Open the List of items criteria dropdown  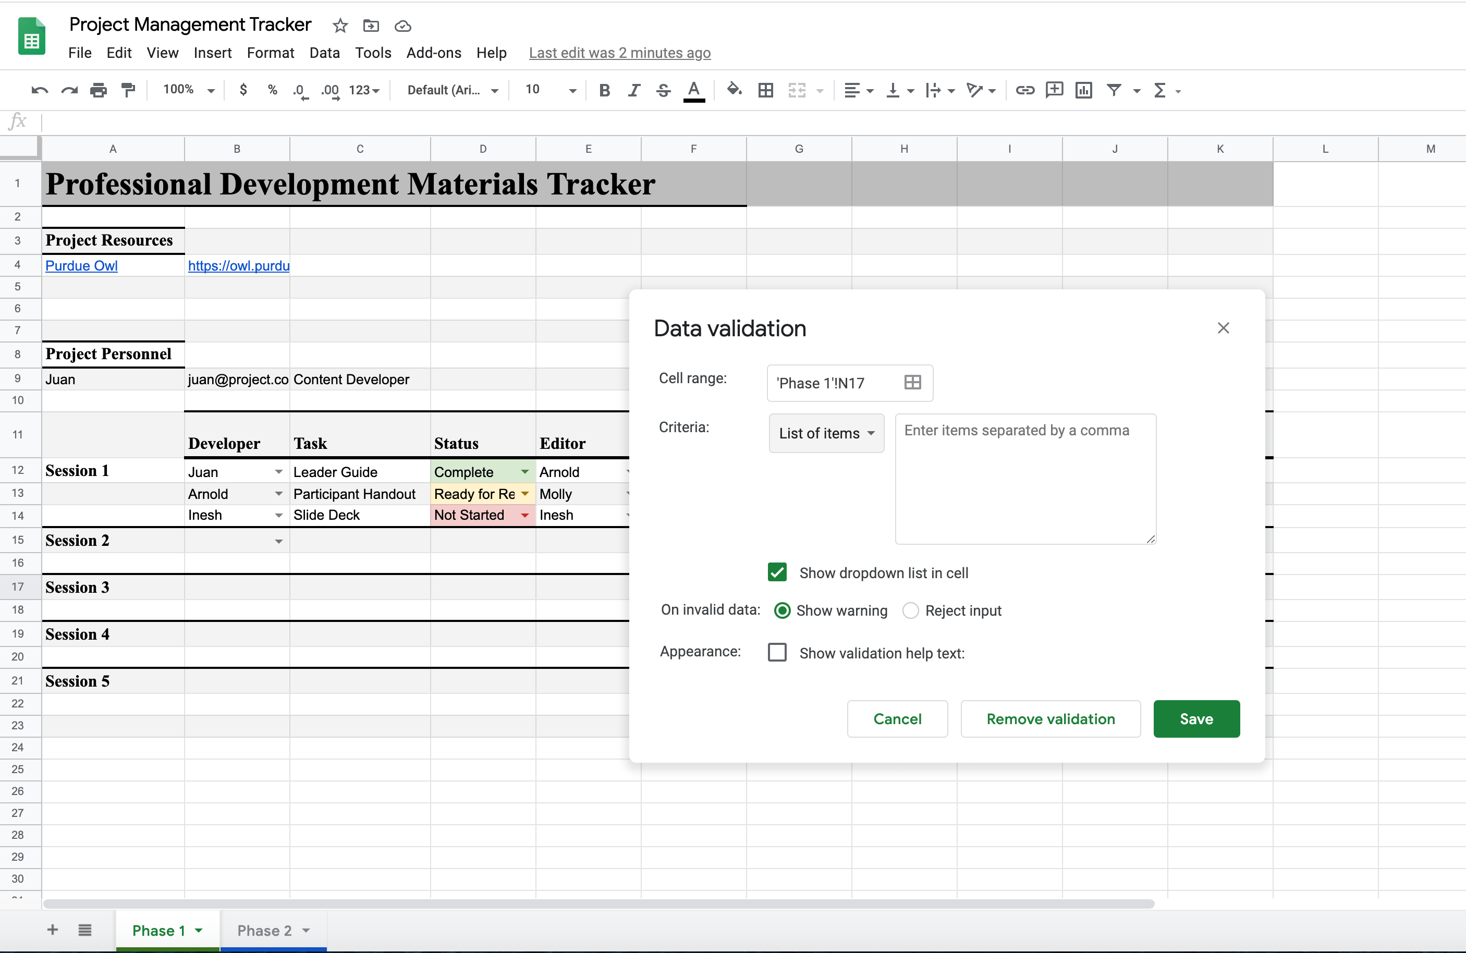click(826, 433)
